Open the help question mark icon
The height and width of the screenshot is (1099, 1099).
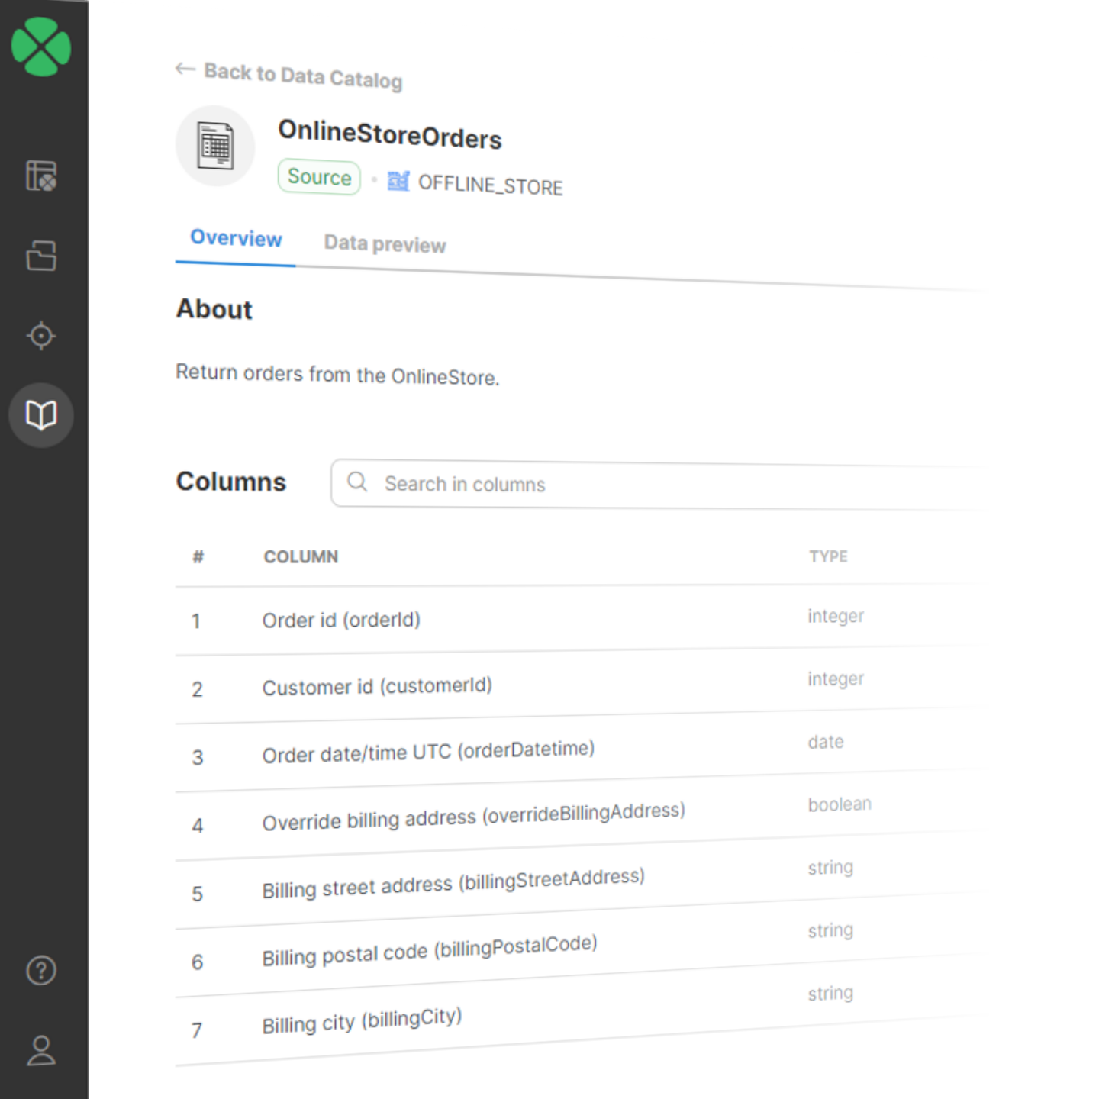(x=40, y=971)
